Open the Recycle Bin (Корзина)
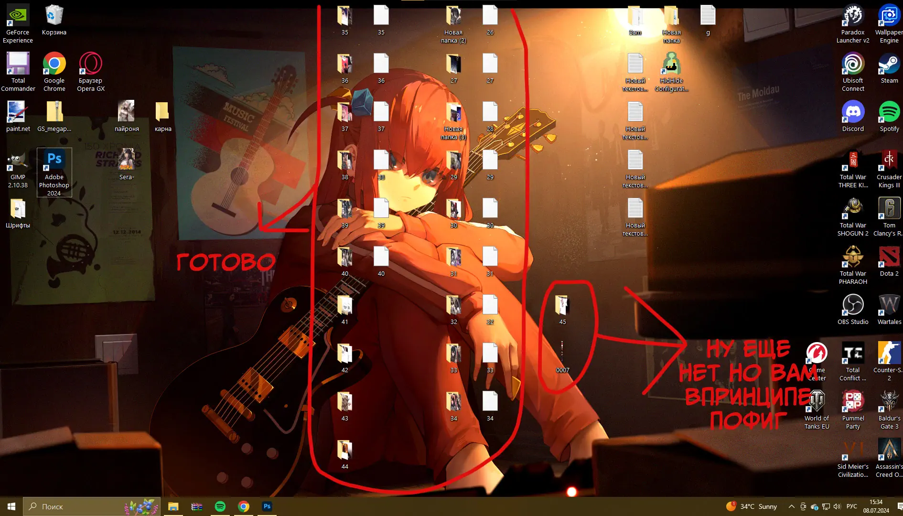The image size is (903, 516). point(54,17)
